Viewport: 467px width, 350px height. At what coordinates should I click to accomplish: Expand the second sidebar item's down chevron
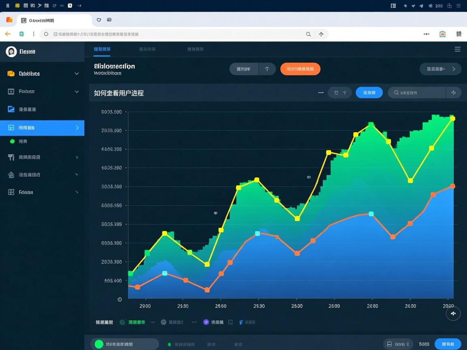click(x=77, y=92)
